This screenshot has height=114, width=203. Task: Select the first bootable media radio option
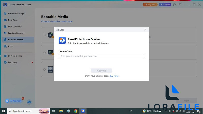[x=45, y=35]
